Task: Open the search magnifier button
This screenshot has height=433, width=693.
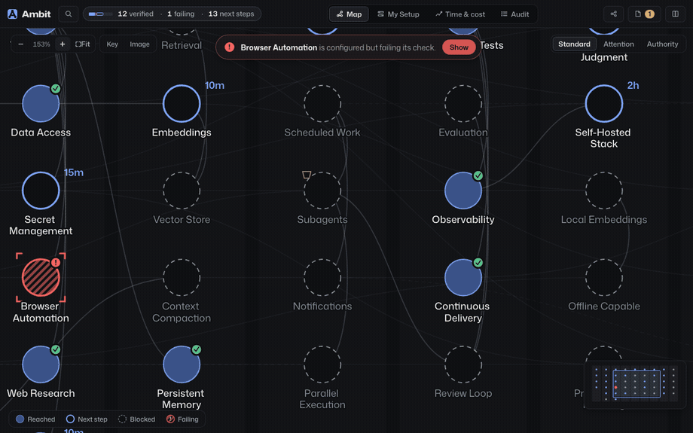Action: click(x=69, y=14)
